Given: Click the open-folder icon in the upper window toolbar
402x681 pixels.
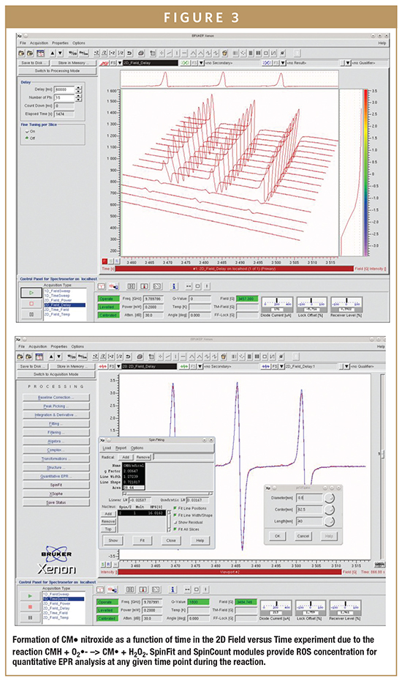Looking at the screenshot, I should pos(22,53).
